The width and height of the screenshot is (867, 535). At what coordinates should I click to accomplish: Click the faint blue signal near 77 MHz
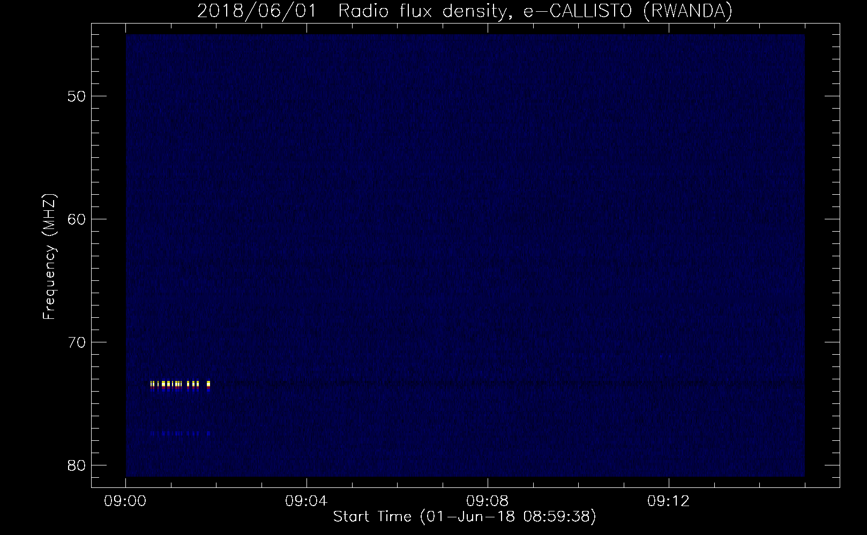tap(180, 433)
